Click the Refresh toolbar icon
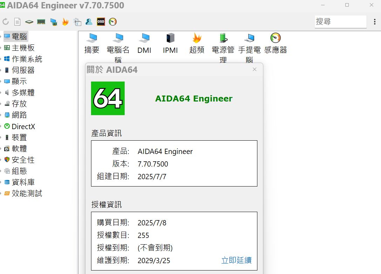The width and height of the screenshot is (381, 274). (x=6, y=22)
